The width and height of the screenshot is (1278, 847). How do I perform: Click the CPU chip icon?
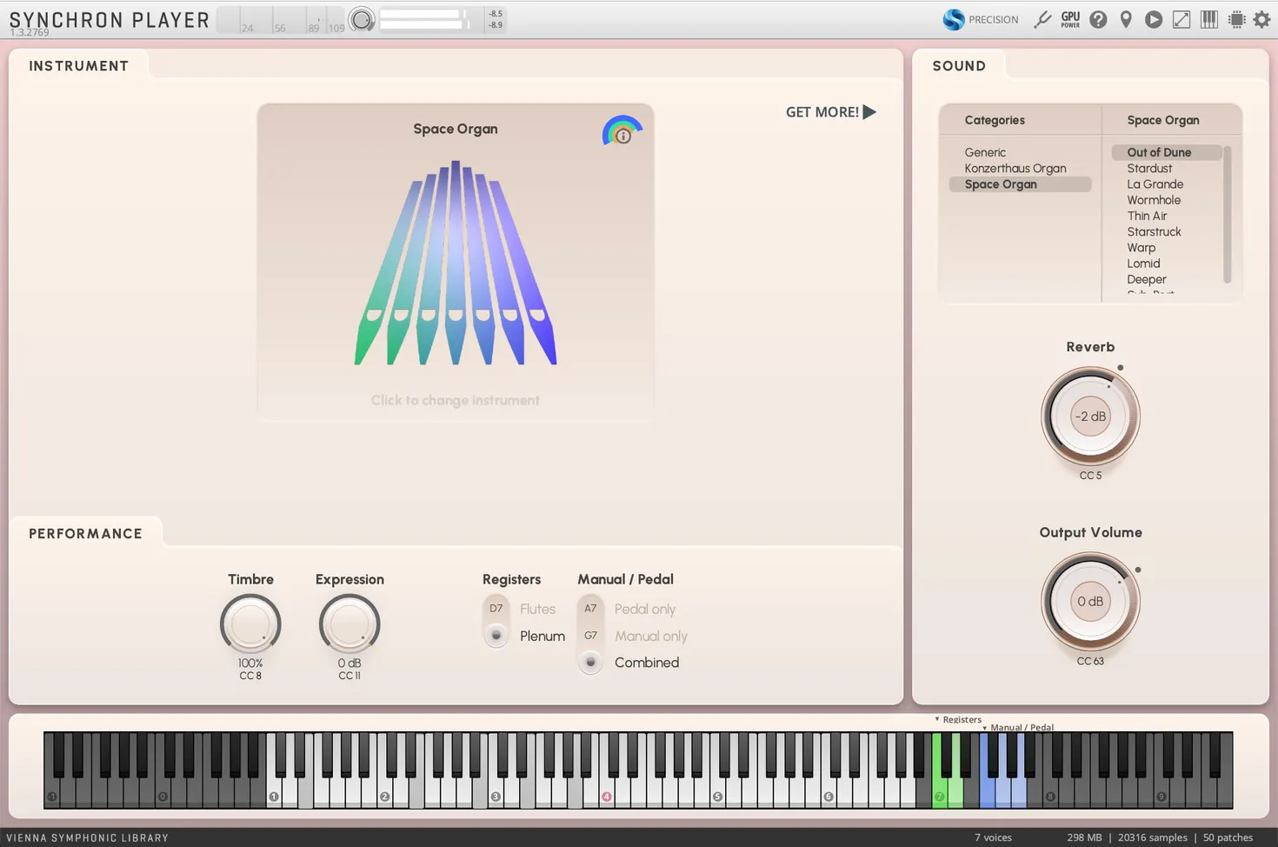tap(1237, 19)
